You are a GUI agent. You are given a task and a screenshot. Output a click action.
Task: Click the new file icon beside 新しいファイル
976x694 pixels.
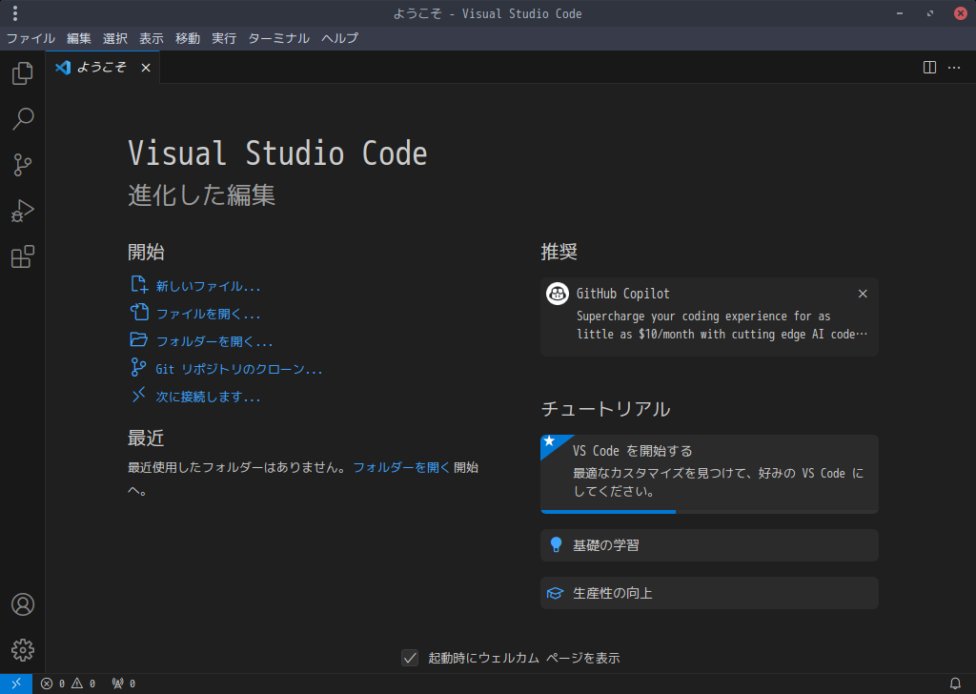139,285
